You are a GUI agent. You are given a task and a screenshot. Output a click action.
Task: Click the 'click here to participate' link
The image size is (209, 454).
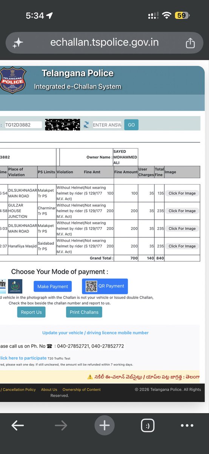pos(23,358)
